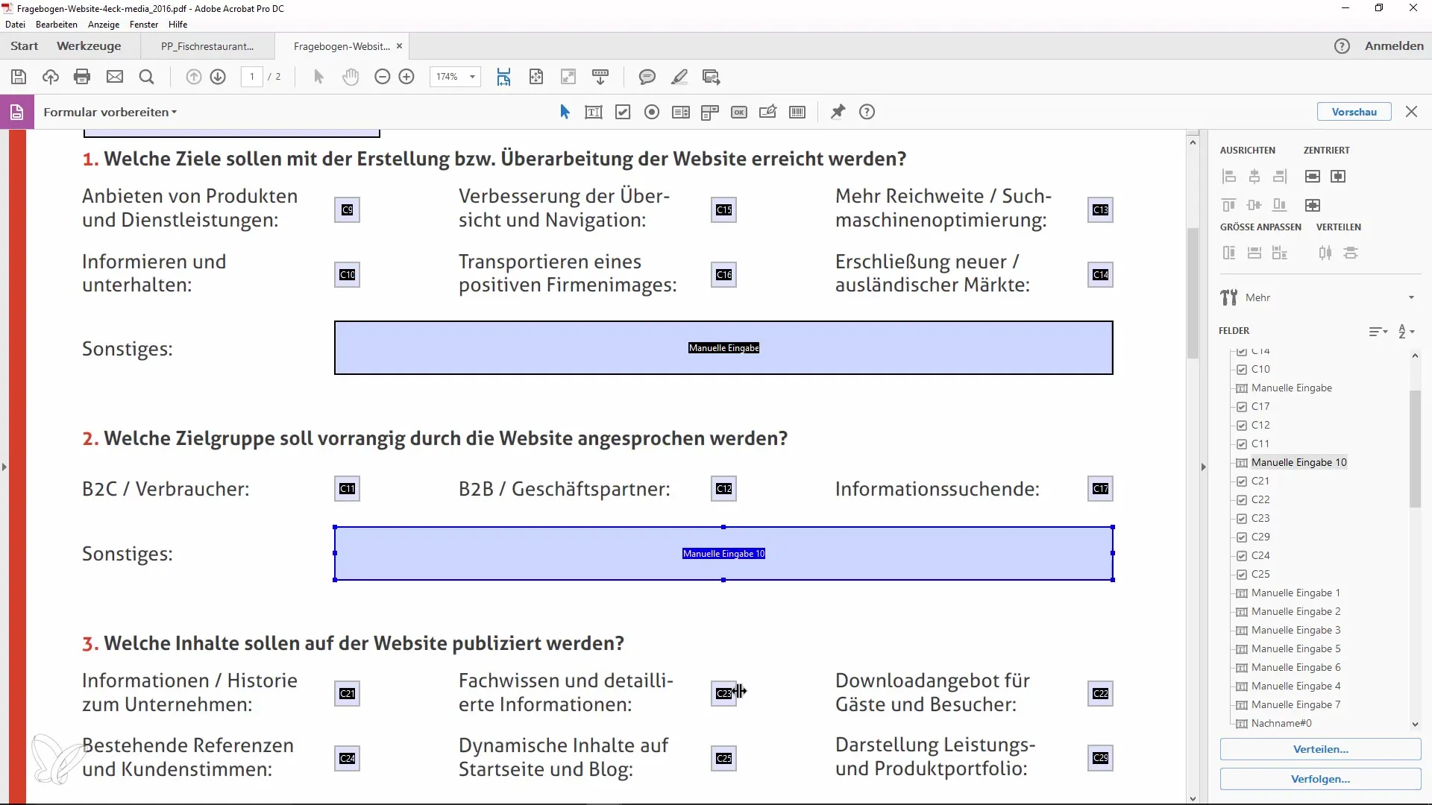Open form toolbar help question mark
The image size is (1432, 805).
click(867, 113)
